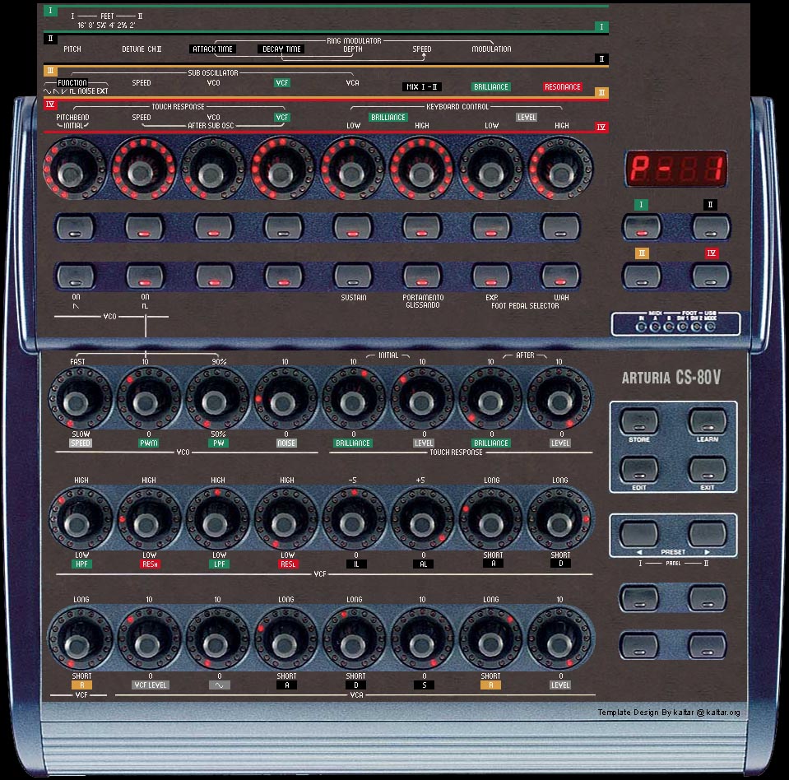
Task: Click the INITIAL touch response BRILLIANCE knob
Action: [353, 398]
